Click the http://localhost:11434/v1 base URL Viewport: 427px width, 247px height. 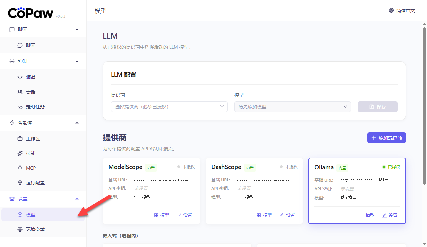click(365, 180)
